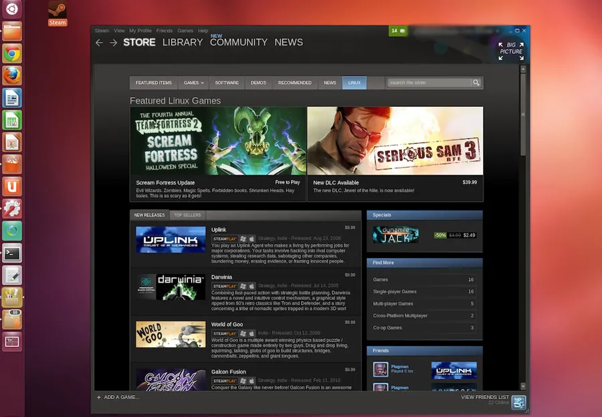Go forward using the right arrow
The image size is (602, 417).
point(113,43)
